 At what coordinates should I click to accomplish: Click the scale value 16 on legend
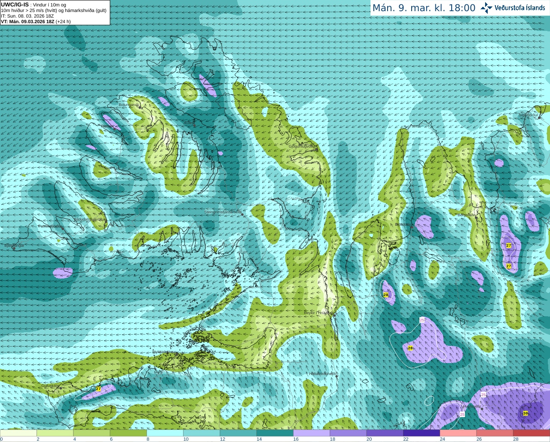pos(296,439)
